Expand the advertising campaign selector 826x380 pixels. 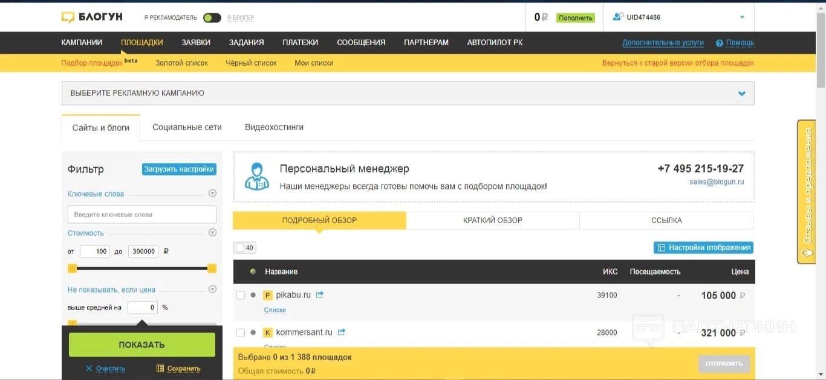(x=408, y=93)
